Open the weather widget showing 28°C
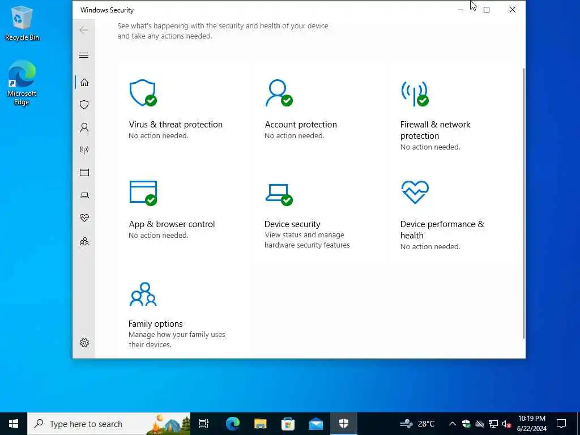This screenshot has height=435, width=580. coord(417,424)
